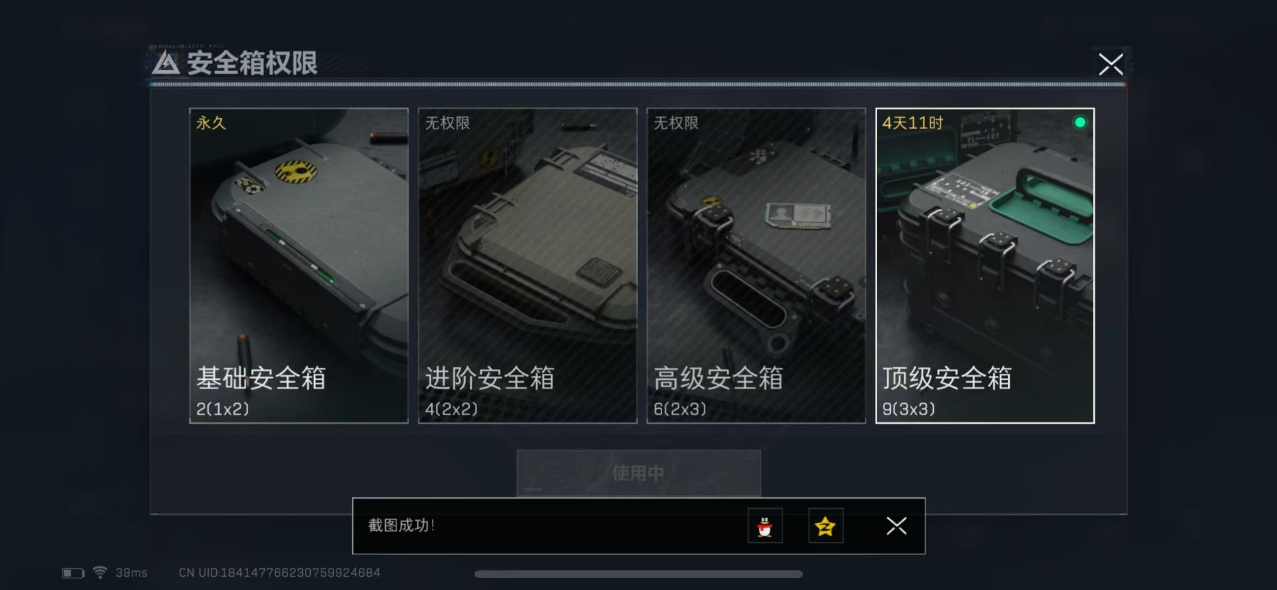This screenshot has width=1277, height=590.
Task: Select the 高级安全箱 card
Action: point(756,265)
